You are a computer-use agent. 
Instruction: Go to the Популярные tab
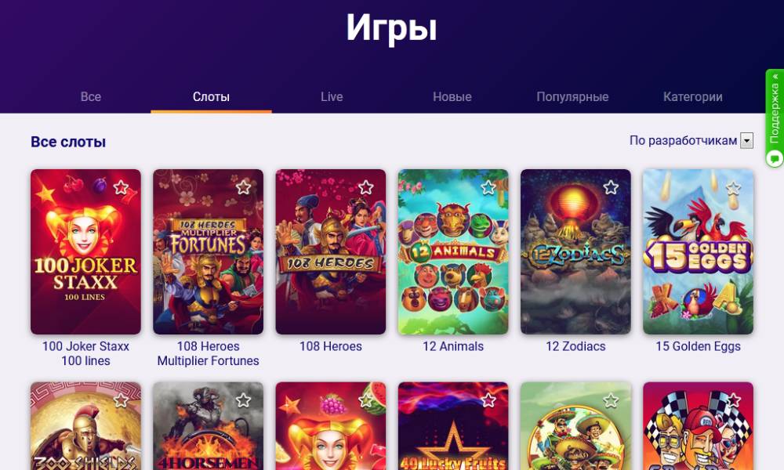click(x=572, y=96)
